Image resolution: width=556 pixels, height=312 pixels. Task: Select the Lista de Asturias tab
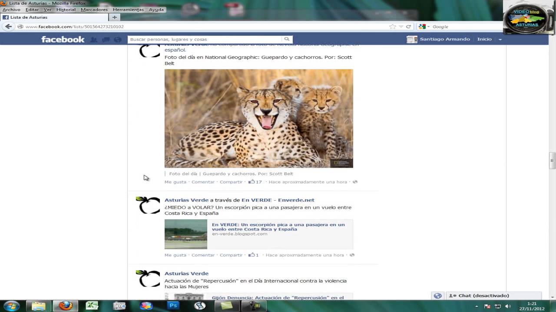coord(54,17)
